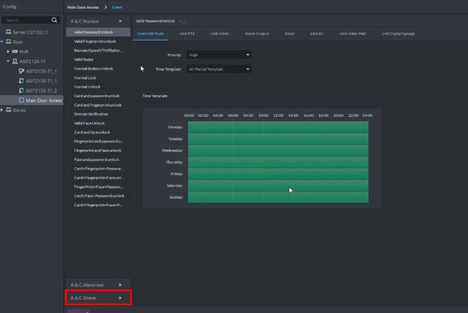This screenshot has height=313, width=468.
Task: Click the Root organization icon
Action: tap(8, 41)
